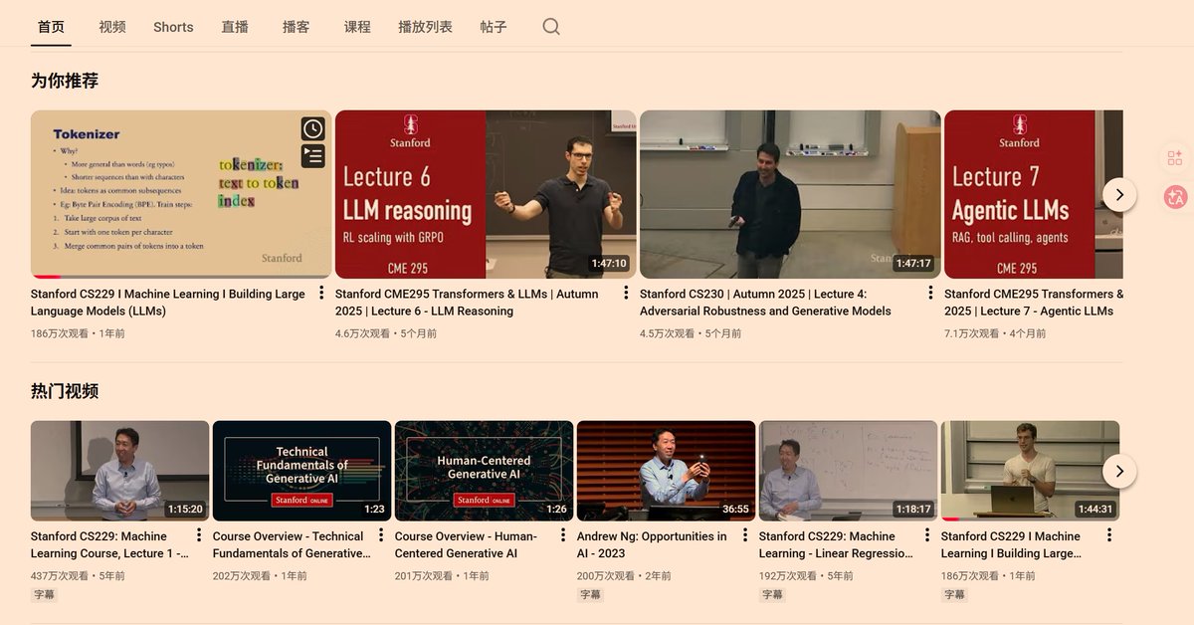
Task: Open title link Course Overview - Technical Fundamentals of Generative
Action: [x=292, y=544]
